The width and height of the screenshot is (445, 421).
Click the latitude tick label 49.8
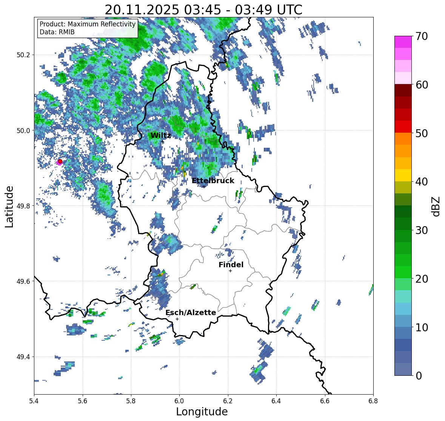[24, 206]
